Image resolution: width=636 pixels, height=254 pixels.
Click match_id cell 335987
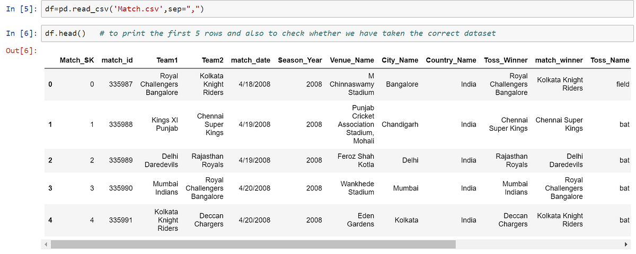click(x=121, y=84)
